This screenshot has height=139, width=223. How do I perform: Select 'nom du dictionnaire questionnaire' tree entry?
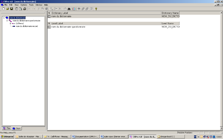[x=26, y=21]
